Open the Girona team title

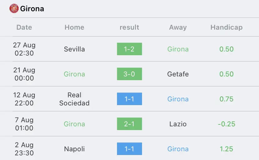[32, 9]
